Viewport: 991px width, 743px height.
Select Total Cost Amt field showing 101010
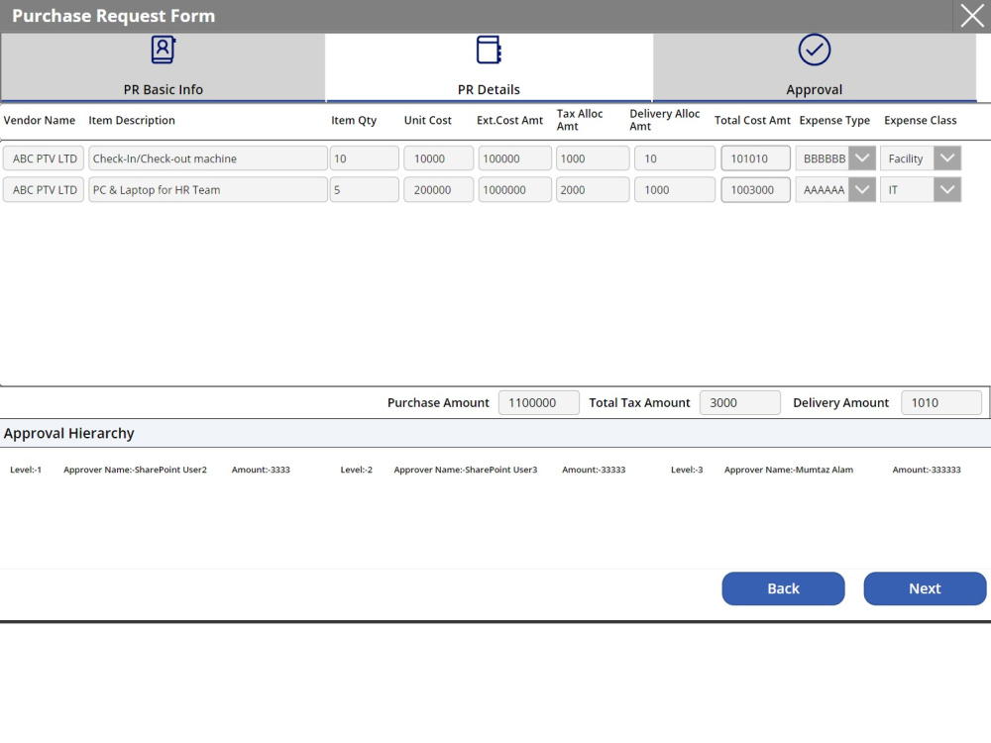(x=756, y=159)
